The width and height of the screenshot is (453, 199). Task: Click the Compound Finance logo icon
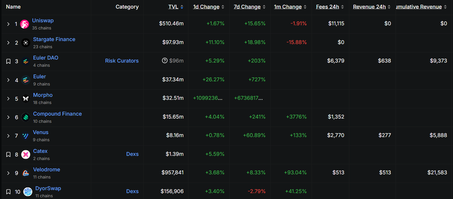tap(26, 117)
